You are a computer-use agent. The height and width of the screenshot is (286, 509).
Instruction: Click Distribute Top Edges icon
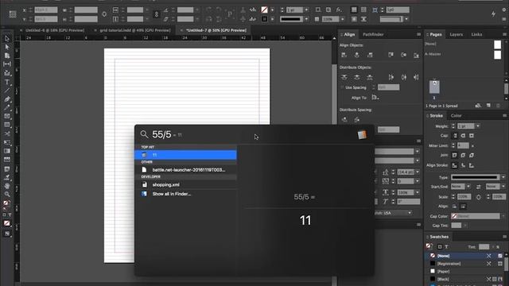344,77
